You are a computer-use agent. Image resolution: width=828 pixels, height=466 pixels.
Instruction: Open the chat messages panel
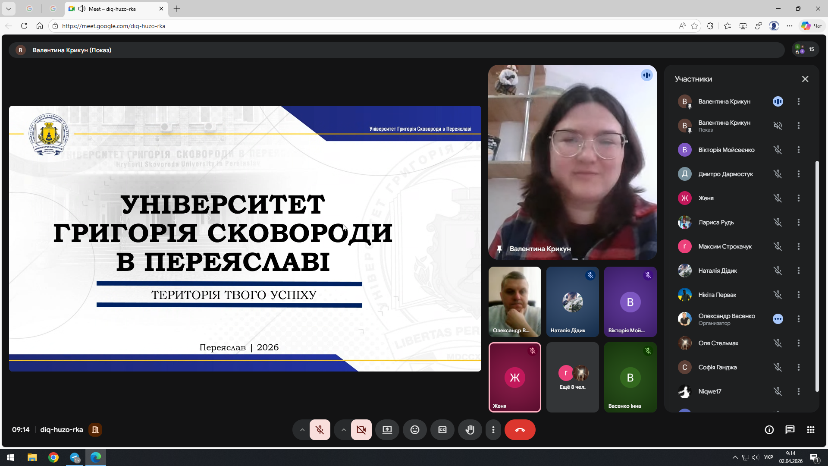pos(790,430)
